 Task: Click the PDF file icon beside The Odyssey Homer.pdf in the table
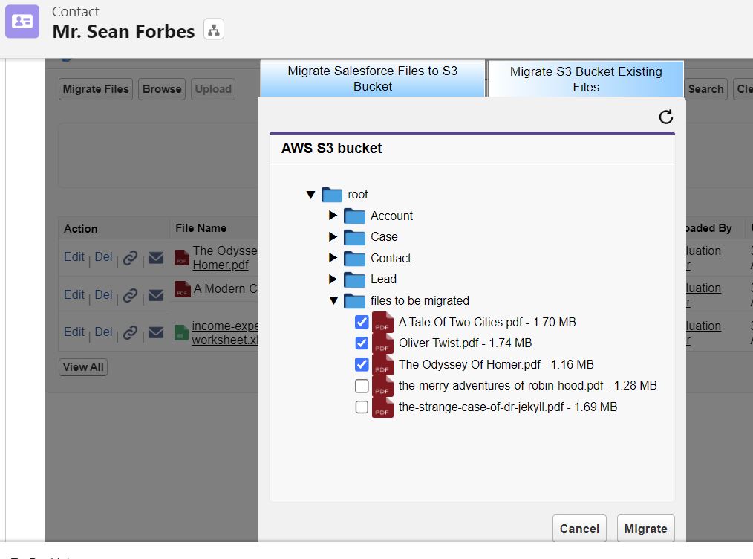[181, 258]
